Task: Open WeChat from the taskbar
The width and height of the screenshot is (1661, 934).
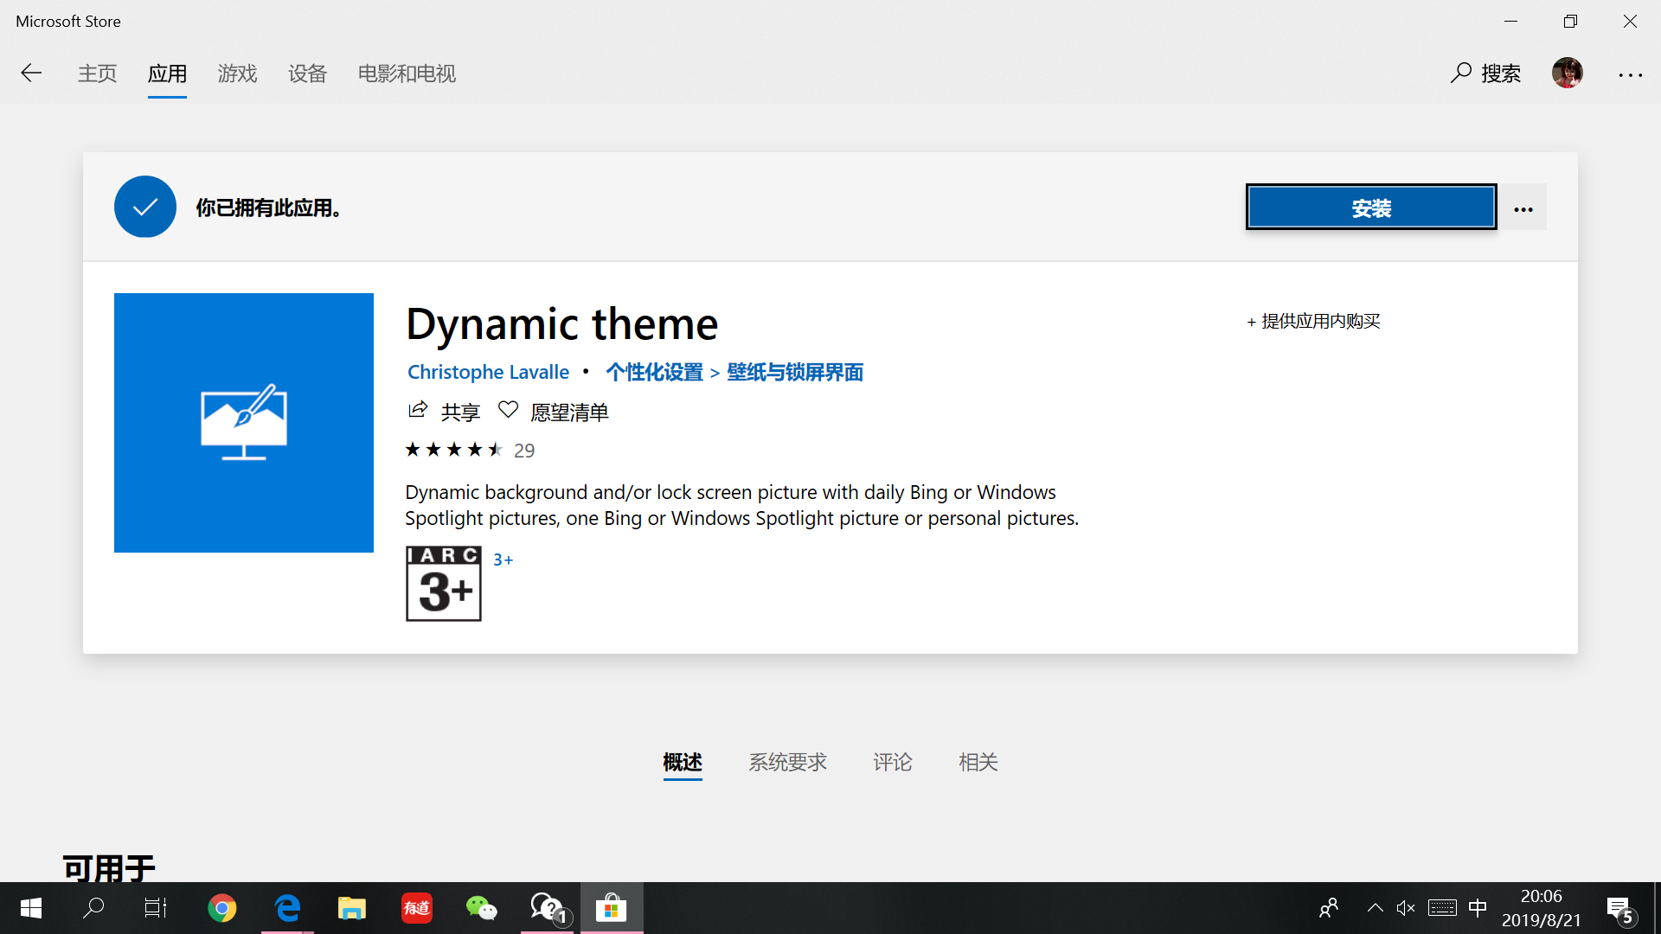Action: coord(482,908)
